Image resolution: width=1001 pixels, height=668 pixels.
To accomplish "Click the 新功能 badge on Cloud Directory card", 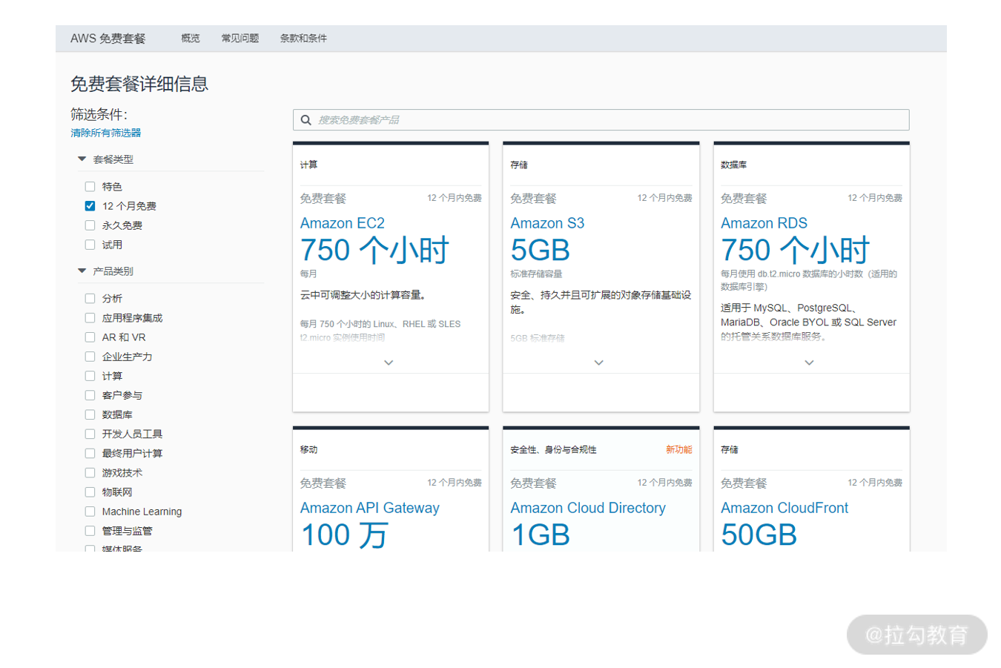I will [x=678, y=450].
